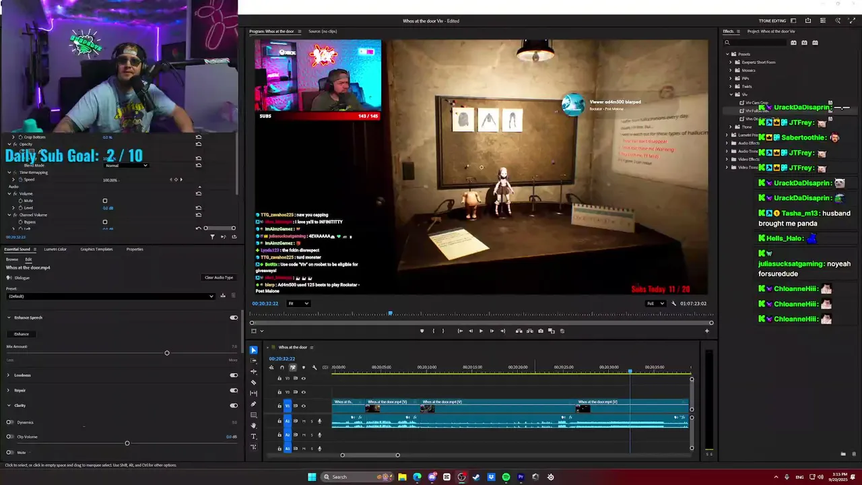Viewport: 862px width, 485px height.
Task: Enable the Dynamics toggle
Action: click(x=9, y=422)
